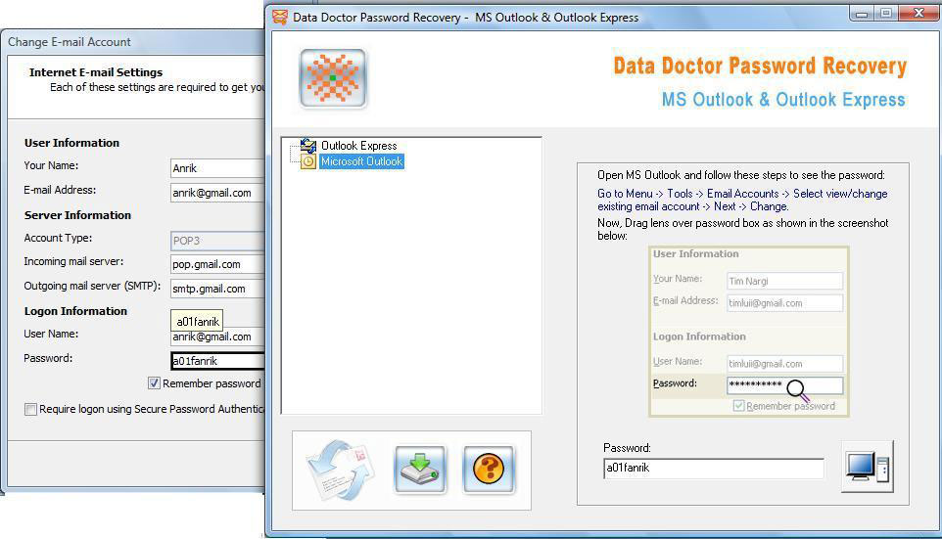Click the 'Logon Information' label in account dialog

tap(75, 311)
